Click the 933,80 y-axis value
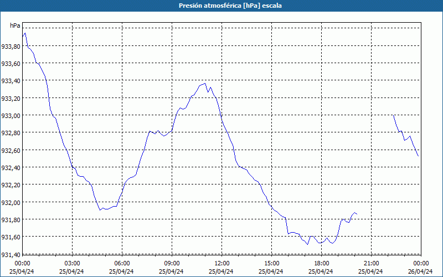This screenshot has height=277, width=443. pyautogui.click(x=11, y=47)
